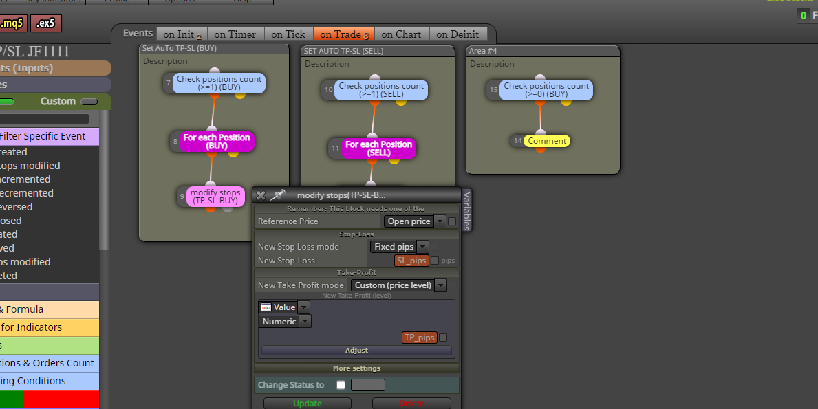Select the 'reversed' event list item

click(17, 207)
